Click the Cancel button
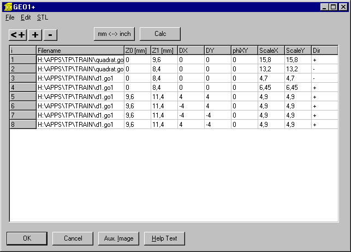Viewport: 351px width, 252px height. pos(73,238)
